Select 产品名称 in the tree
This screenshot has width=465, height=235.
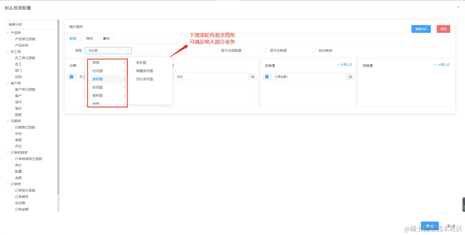pos(22,46)
